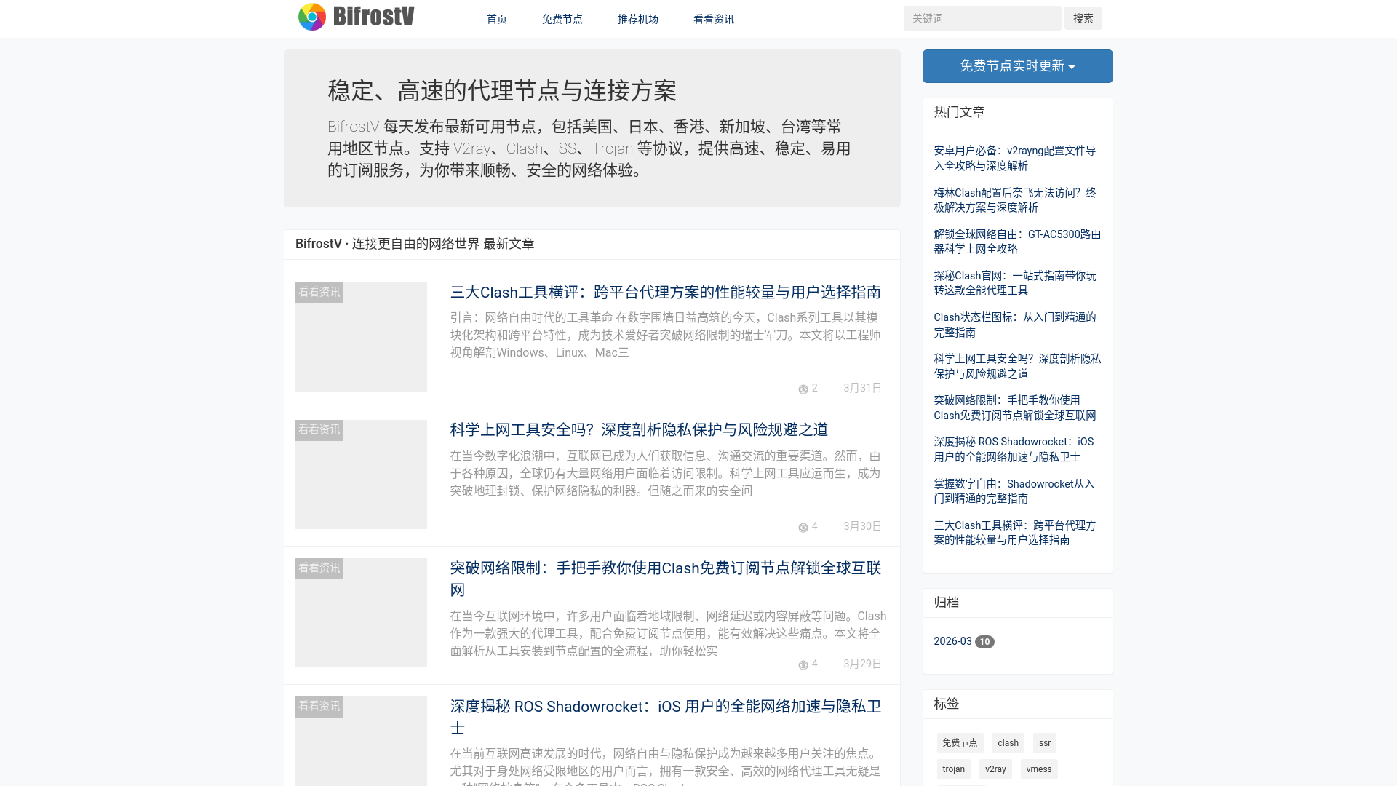Open hot article 安卓用户必备 v2rayng配置文件
The image size is (1397, 786).
click(1014, 158)
